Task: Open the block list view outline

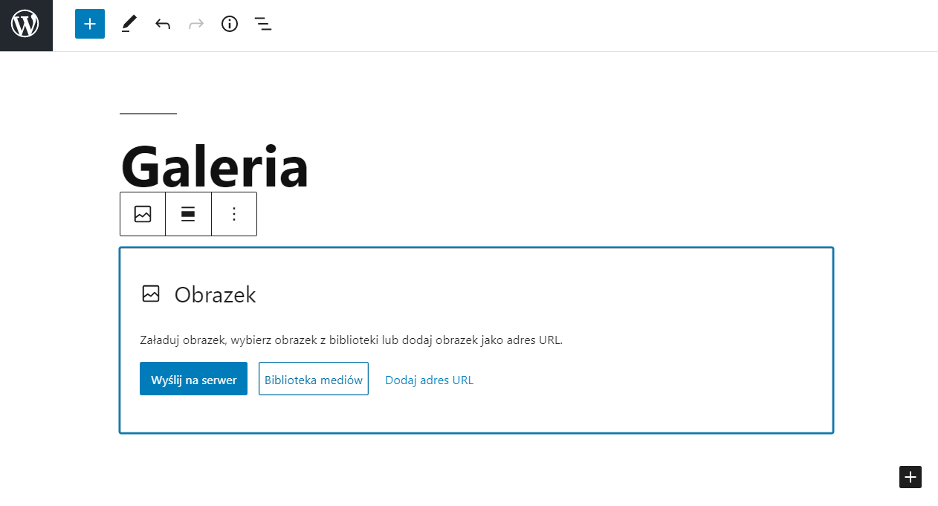Action: [263, 25]
